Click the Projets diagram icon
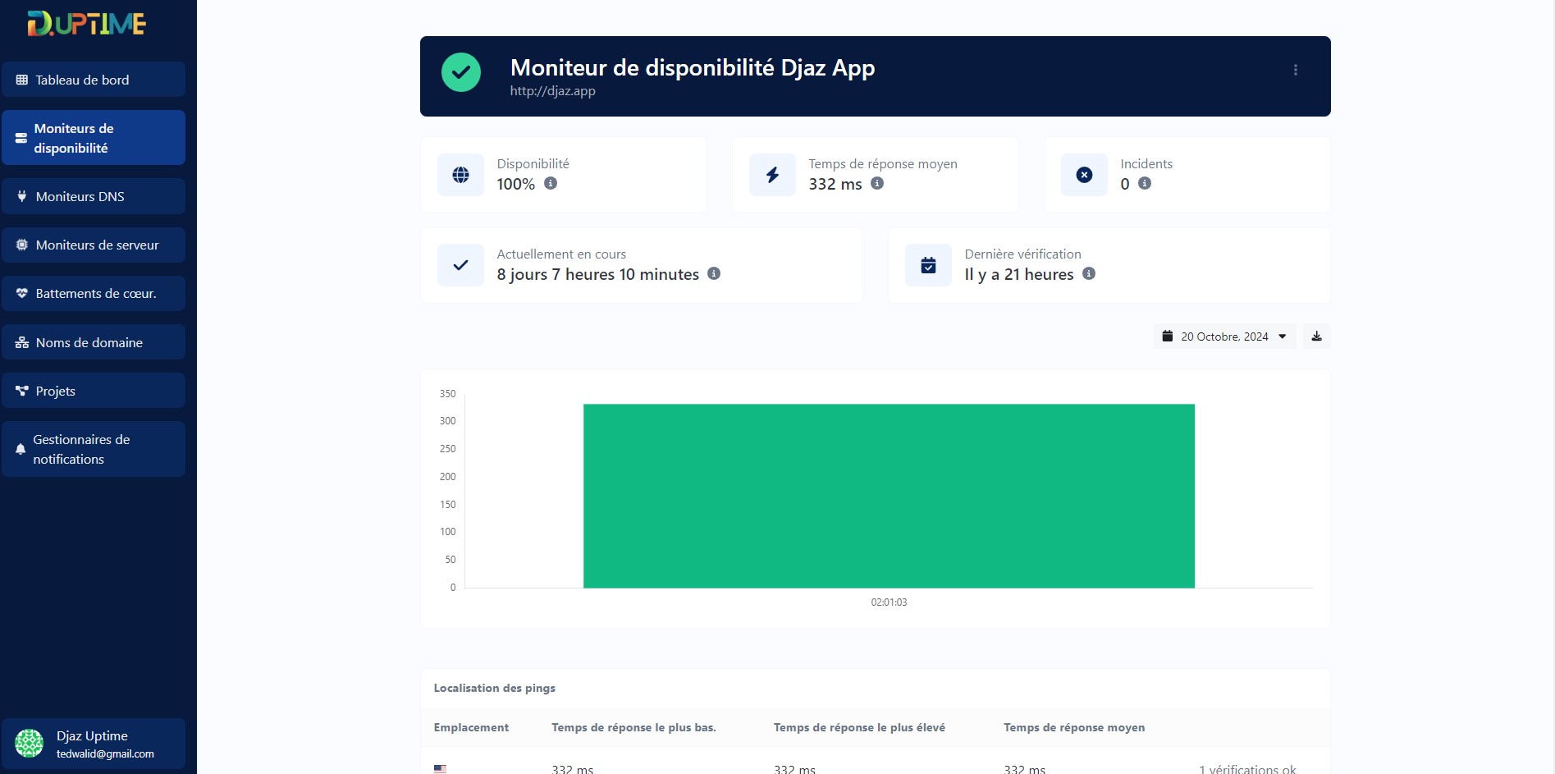 (x=22, y=391)
